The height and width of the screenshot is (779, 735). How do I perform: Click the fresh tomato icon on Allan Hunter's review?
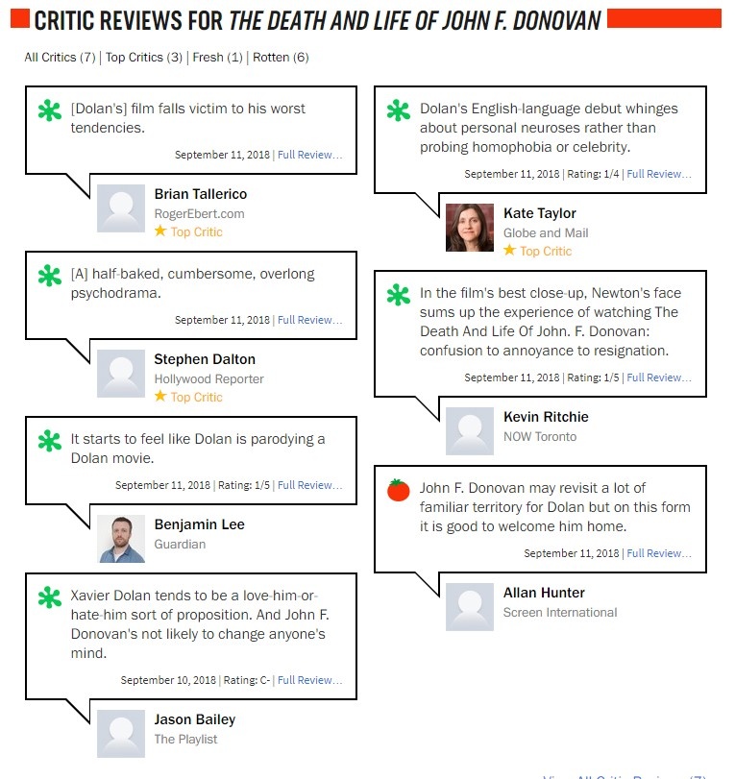click(399, 490)
